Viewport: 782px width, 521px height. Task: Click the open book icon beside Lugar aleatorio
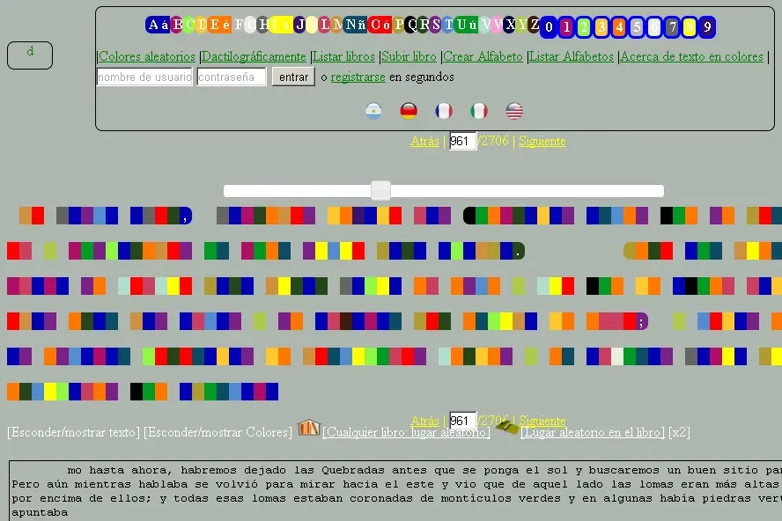tap(507, 427)
